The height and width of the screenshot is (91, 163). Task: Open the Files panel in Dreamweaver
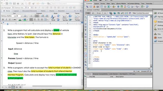[x=157, y=34]
